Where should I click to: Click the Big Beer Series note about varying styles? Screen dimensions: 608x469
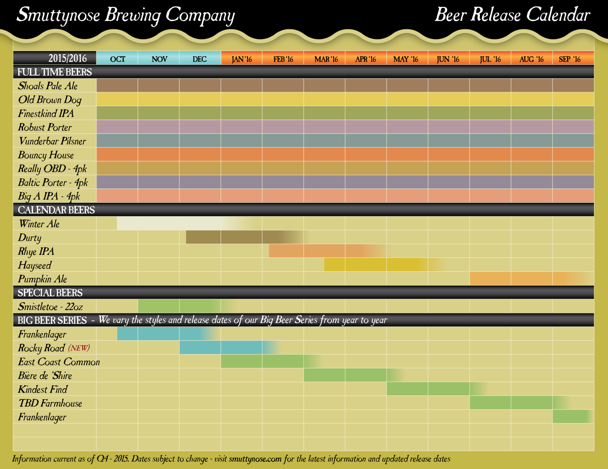[243, 320]
